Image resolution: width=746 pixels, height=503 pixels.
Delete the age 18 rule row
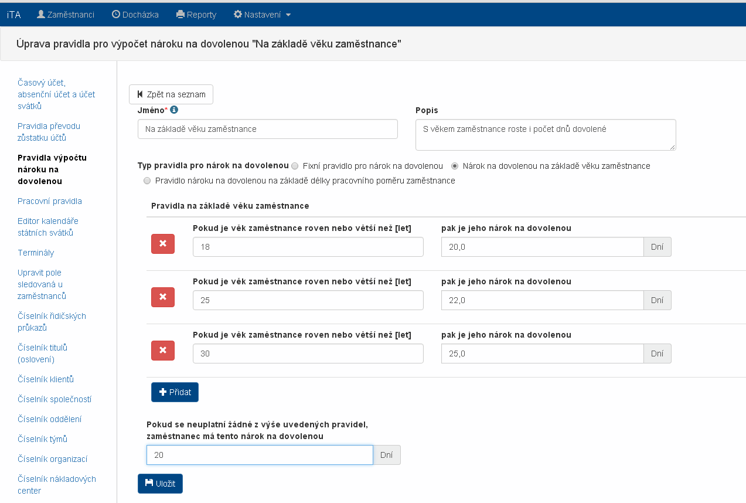coord(163,244)
